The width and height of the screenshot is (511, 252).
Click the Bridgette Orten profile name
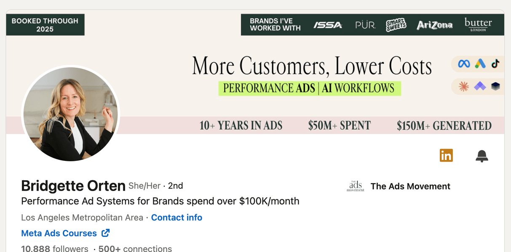coord(73,186)
